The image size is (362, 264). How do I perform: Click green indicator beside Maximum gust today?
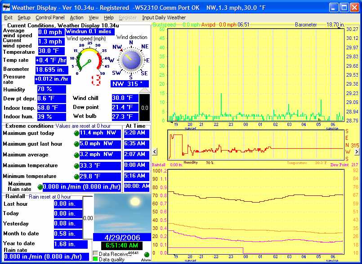pos(76,133)
